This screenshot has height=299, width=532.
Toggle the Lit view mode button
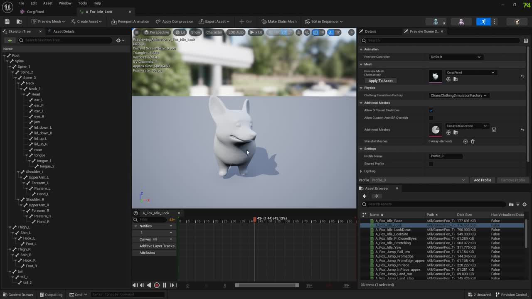click(x=180, y=32)
